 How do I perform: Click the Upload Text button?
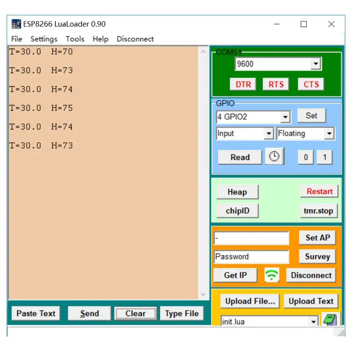point(311,301)
